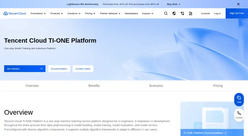Click Log In
The height and width of the screenshot is (136, 248).
217,13
